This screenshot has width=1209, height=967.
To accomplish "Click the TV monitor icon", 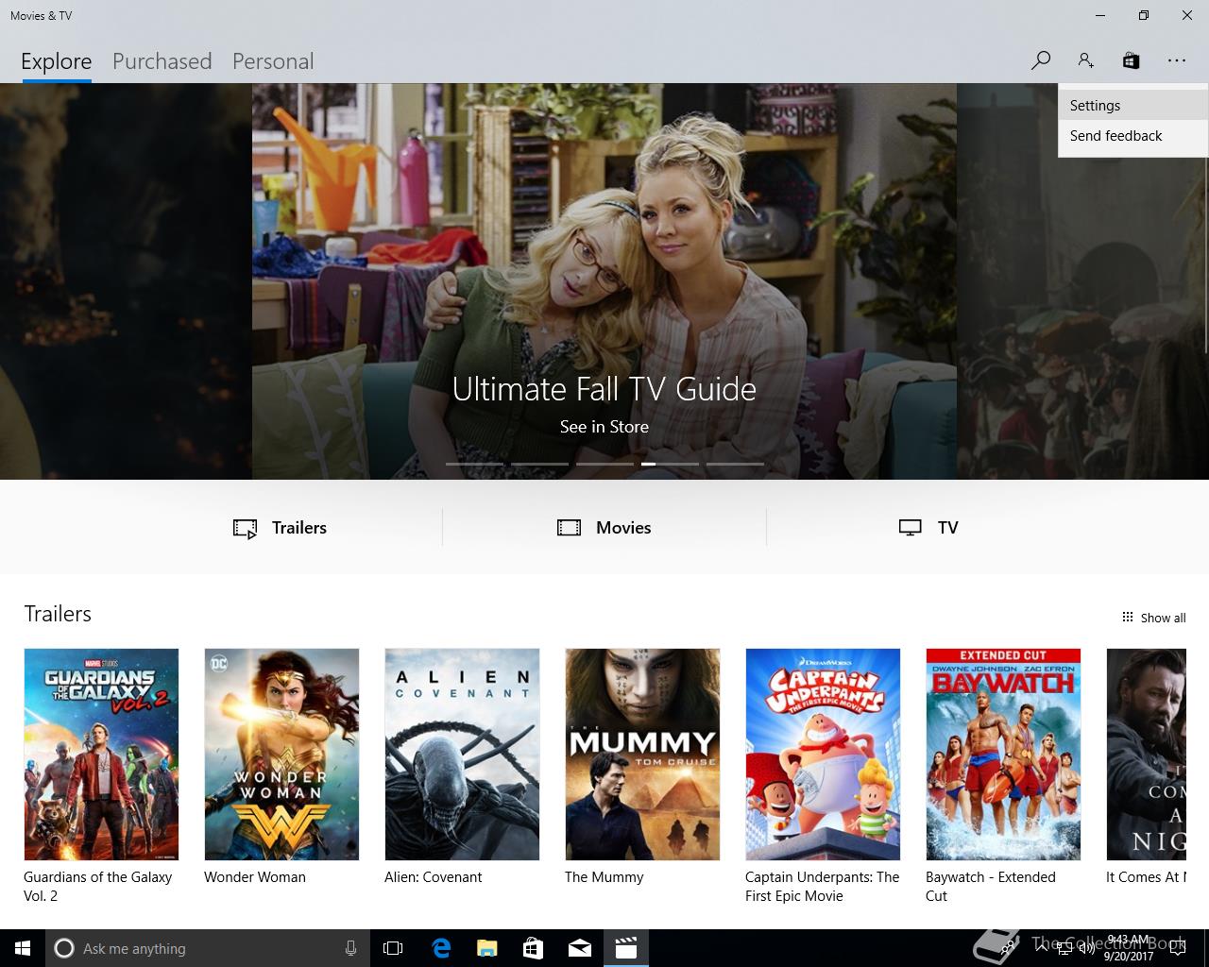I will [x=910, y=528].
